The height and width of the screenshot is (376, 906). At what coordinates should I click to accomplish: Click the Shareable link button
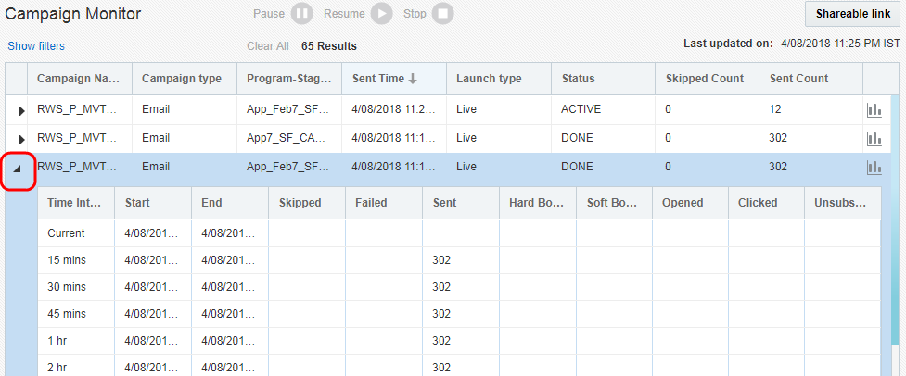click(853, 14)
